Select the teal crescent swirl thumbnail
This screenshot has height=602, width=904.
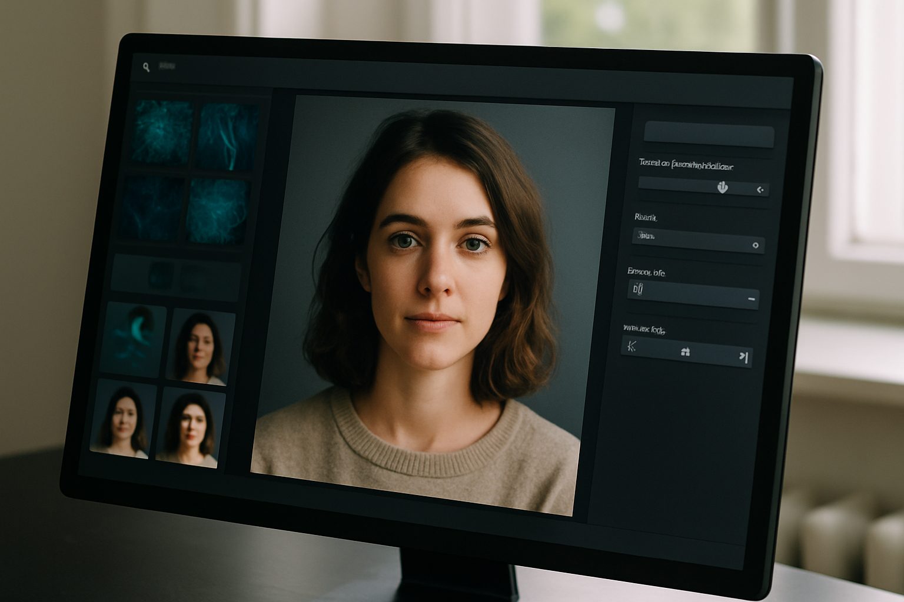click(134, 340)
